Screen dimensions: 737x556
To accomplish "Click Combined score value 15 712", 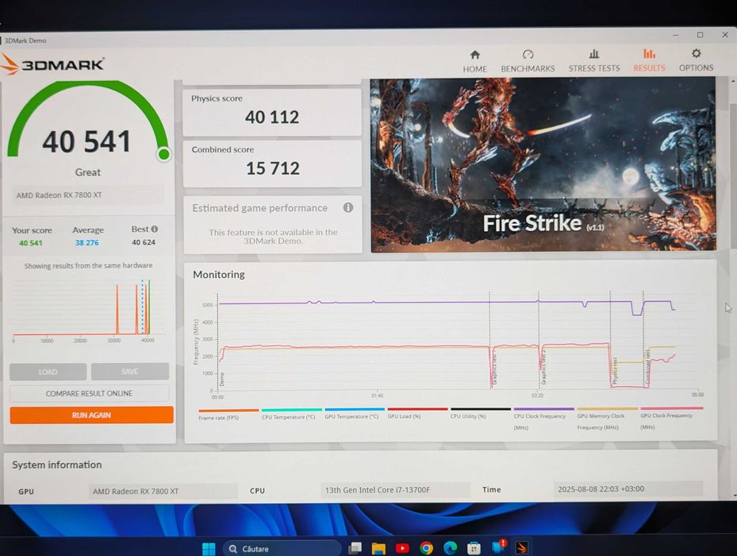I will tap(273, 168).
